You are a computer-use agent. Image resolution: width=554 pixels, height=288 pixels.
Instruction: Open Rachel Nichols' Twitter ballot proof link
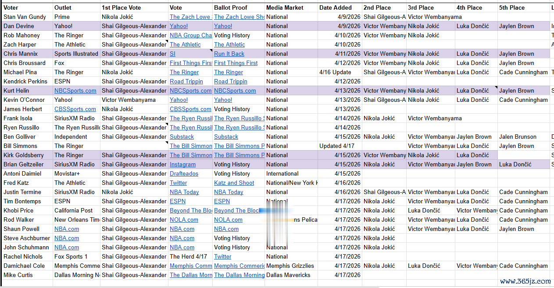(x=222, y=256)
